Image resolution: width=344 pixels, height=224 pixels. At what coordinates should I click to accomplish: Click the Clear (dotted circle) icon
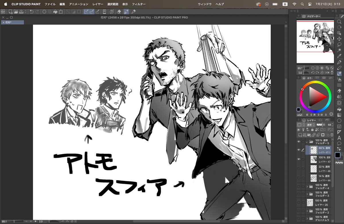pos(44,12)
